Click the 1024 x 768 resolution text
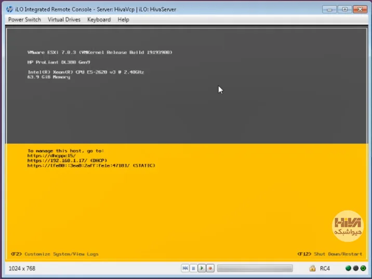The width and height of the screenshot is (372, 279). click(22, 268)
